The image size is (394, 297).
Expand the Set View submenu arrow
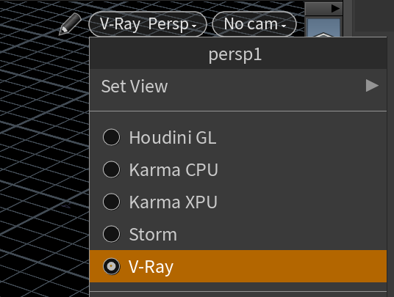tap(372, 86)
